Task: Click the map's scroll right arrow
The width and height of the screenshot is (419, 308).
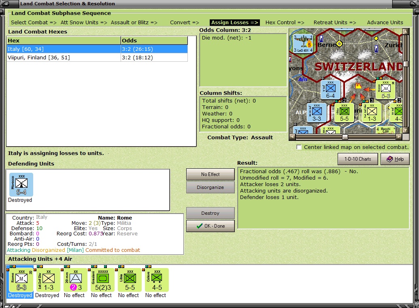Action: [x=399, y=137]
